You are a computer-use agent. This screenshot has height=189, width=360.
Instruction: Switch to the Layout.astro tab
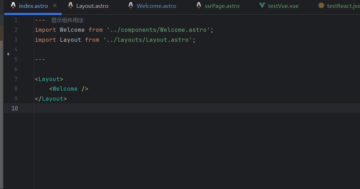(92, 6)
